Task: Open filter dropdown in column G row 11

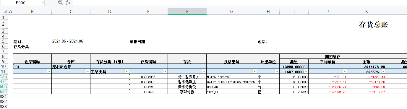Action: click(x=254, y=71)
